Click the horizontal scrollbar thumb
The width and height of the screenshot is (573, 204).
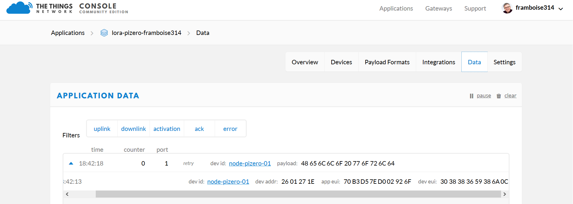298,194
